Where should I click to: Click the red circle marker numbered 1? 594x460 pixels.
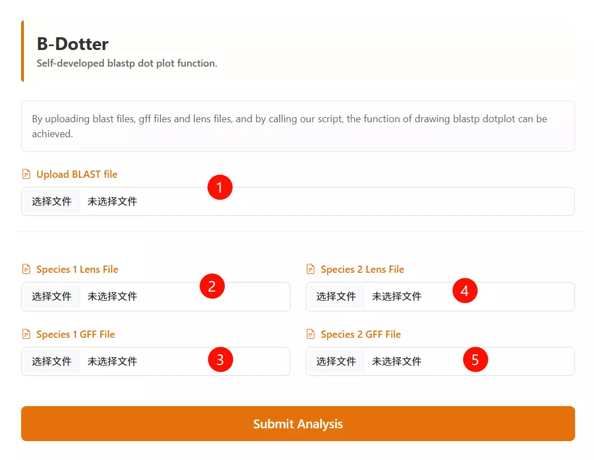pyautogui.click(x=219, y=188)
